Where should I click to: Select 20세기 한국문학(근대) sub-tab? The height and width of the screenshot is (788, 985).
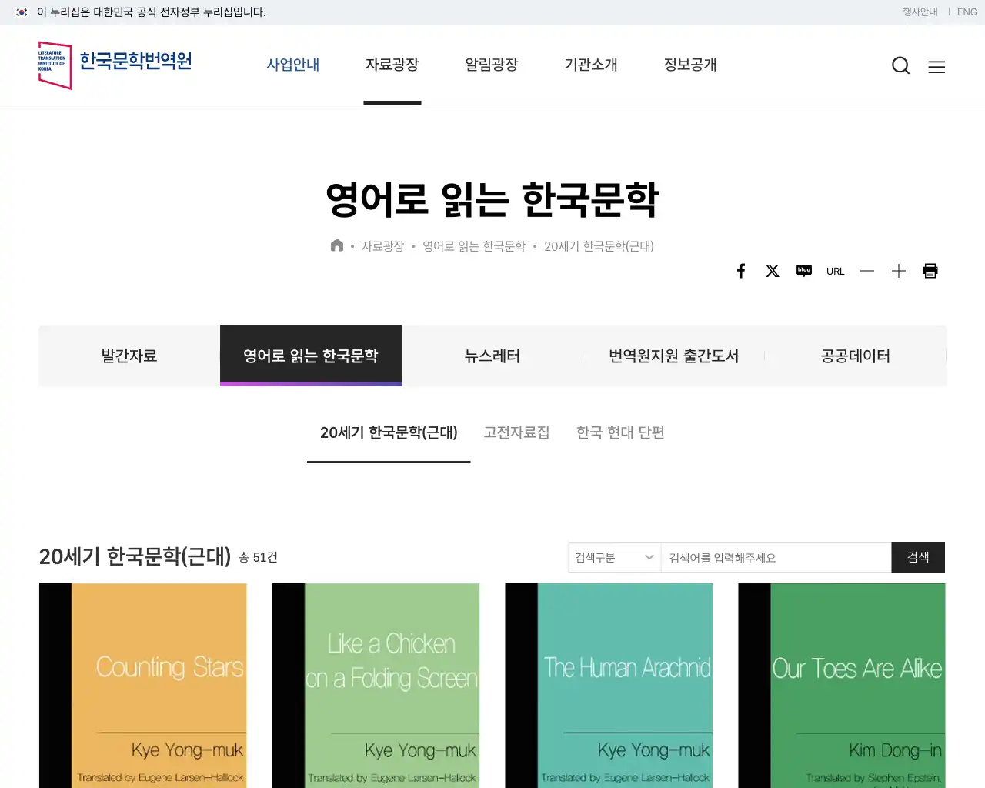point(389,432)
